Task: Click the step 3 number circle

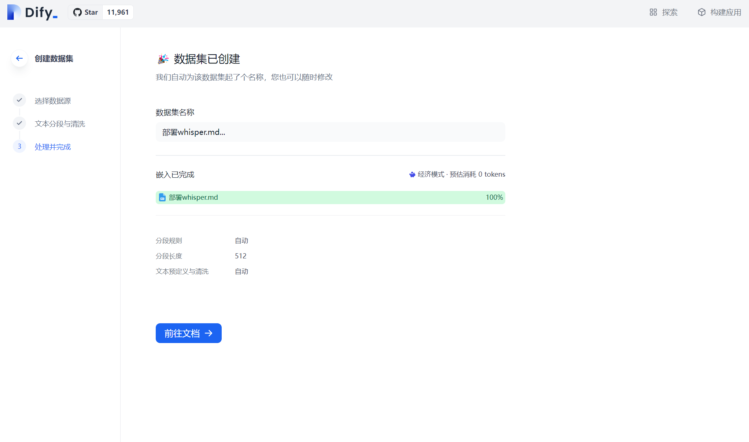Action: pos(19,146)
